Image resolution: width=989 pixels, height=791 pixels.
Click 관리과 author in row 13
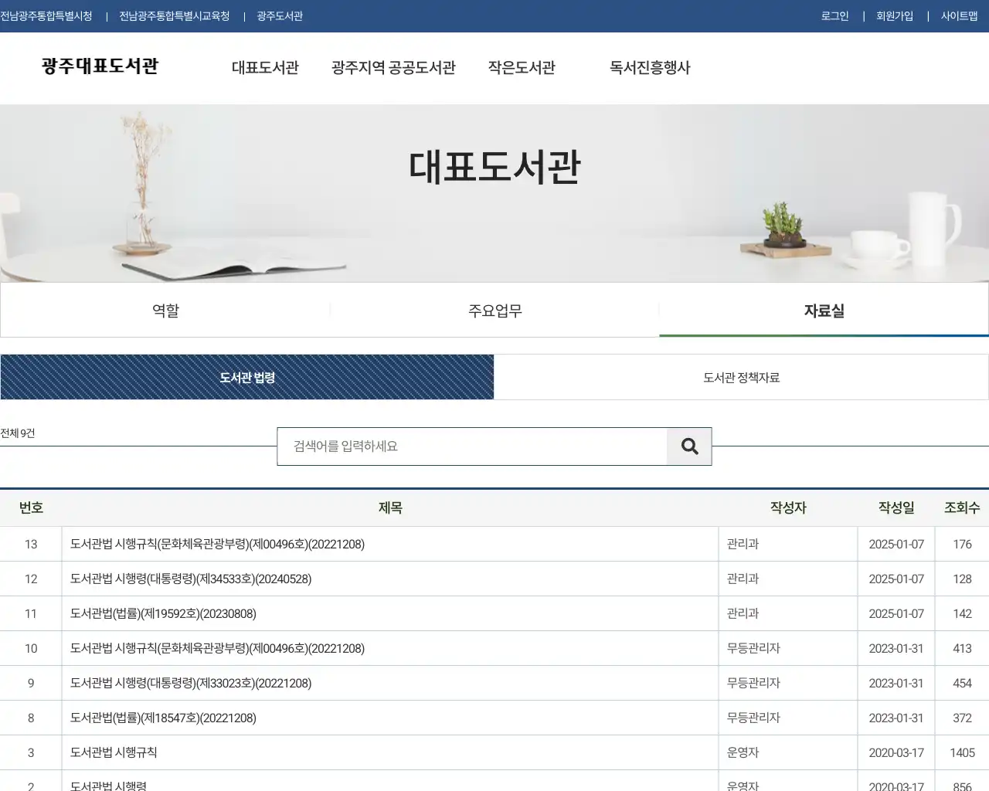[x=743, y=545]
